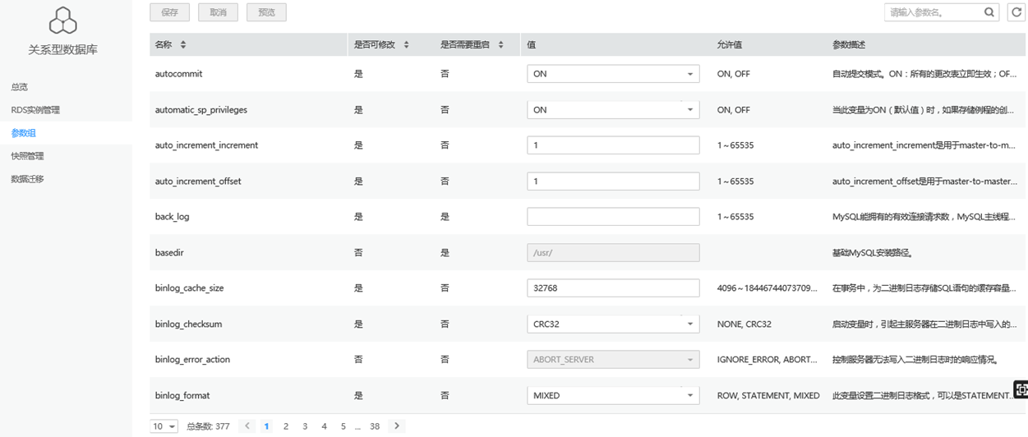The height and width of the screenshot is (437, 1028).
Task: Open 数据迁移 in the sidebar
Action: pyautogui.click(x=27, y=179)
